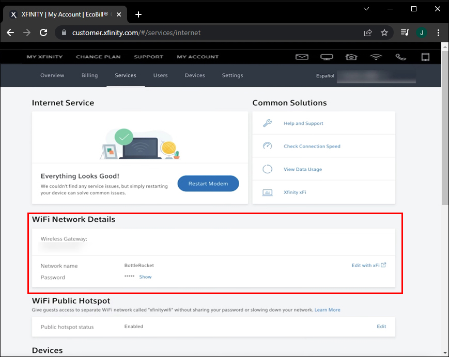Open the CHANGE PLAN menu item

click(98, 57)
